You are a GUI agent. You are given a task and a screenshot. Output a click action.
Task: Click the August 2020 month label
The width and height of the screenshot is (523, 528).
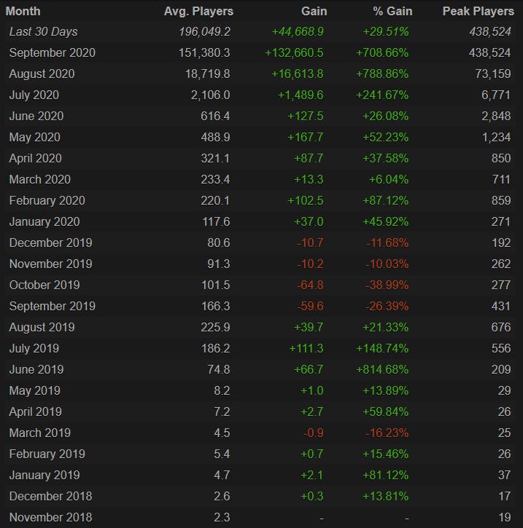tap(42, 74)
